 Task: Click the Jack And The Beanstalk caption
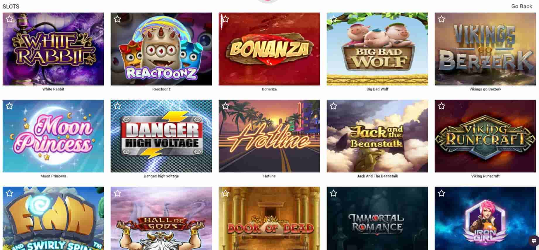pos(377,176)
